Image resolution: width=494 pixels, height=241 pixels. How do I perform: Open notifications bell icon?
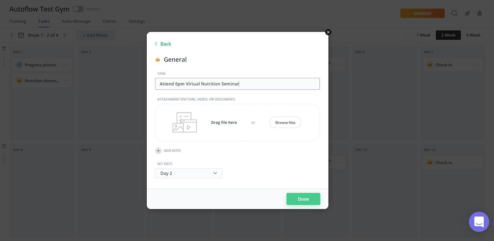(479, 13)
